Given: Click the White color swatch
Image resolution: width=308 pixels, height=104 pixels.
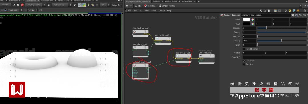Looking at the screenshot, I should [x=246, y=20].
